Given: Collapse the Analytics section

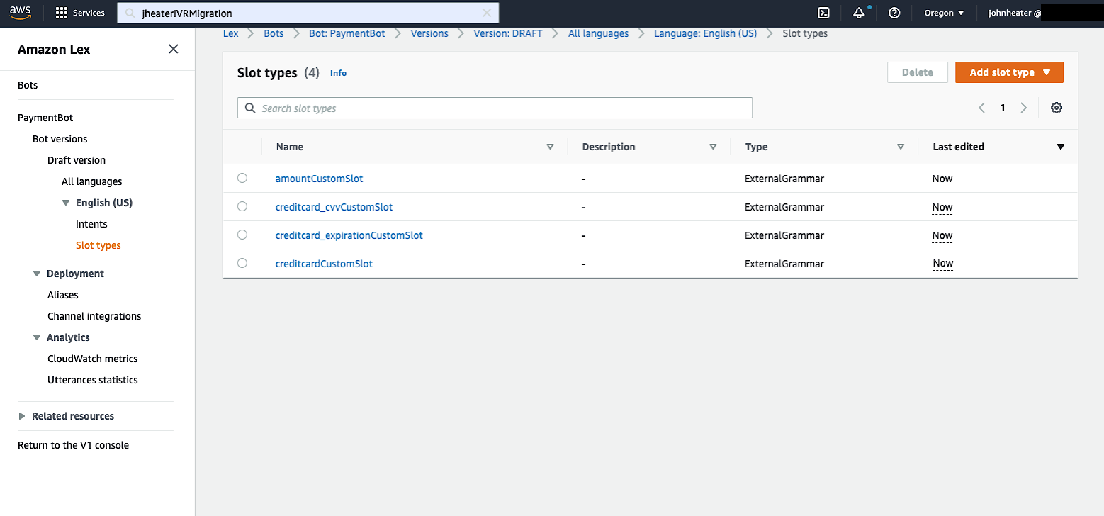Looking at the screenshot, I should click(x=37, y=337).
